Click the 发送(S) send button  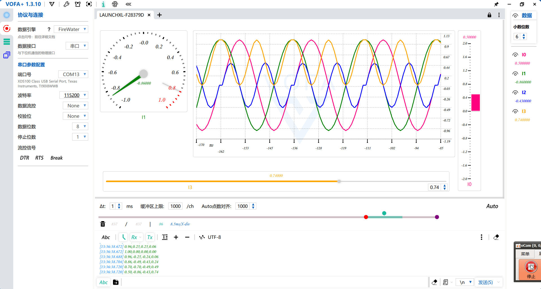(x=485, y=282)
